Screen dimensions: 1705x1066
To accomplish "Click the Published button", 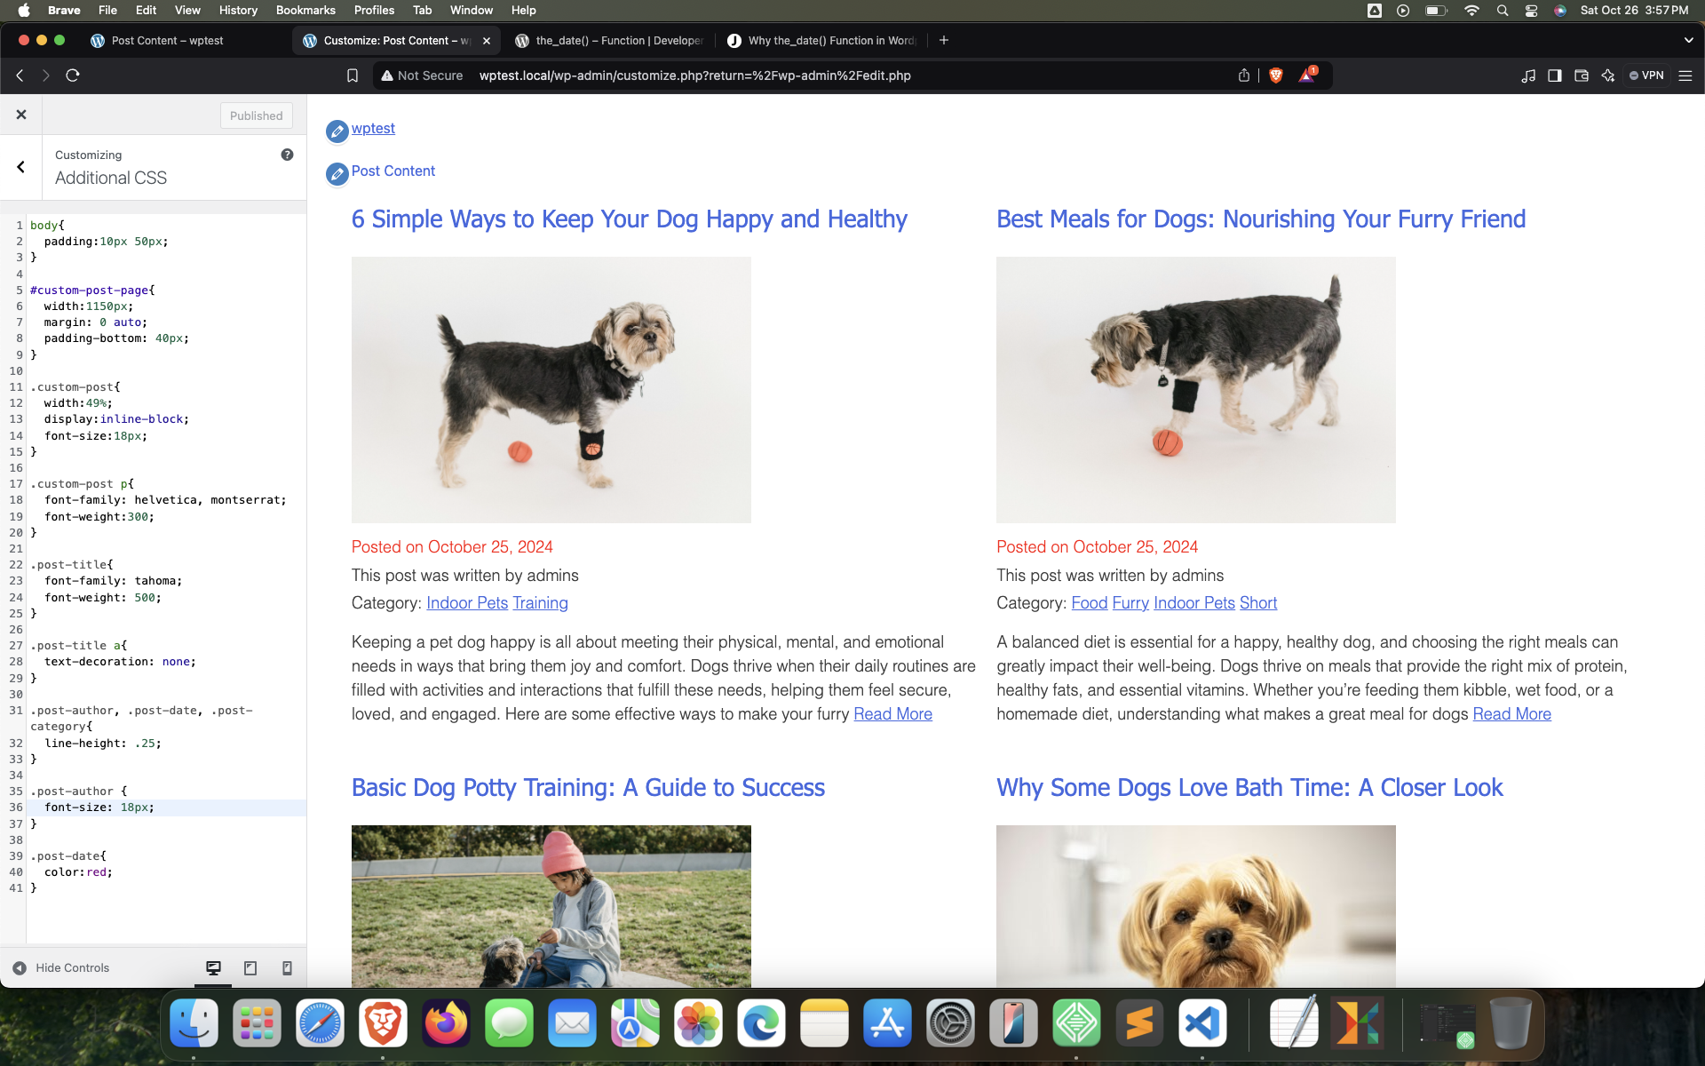I will click(256, 115).
